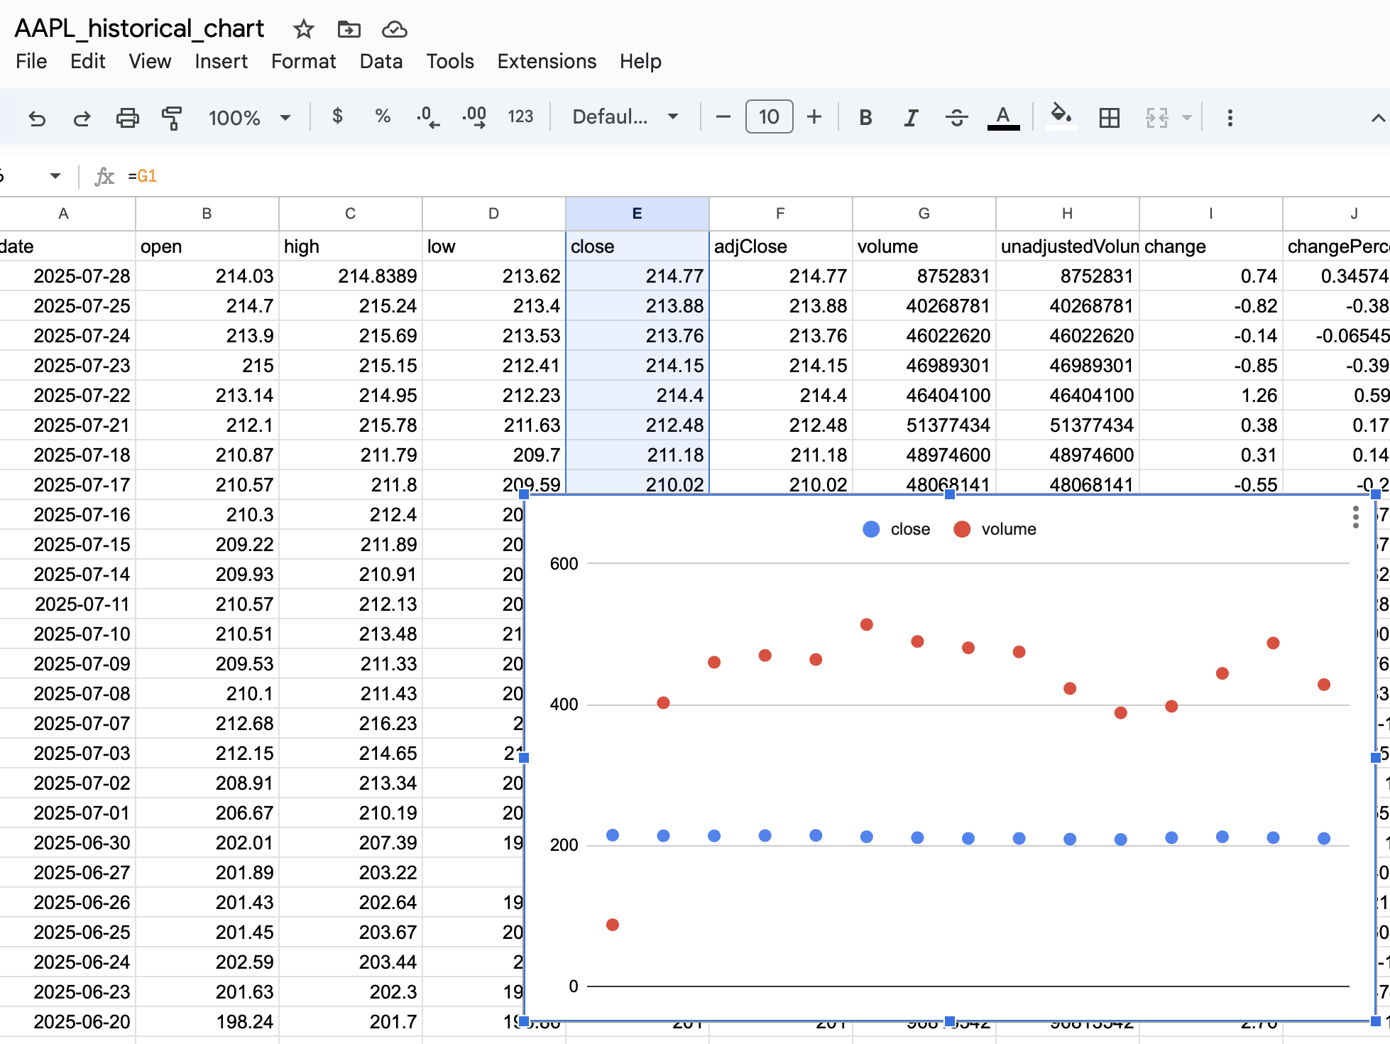Increase decimal places icon
1390x1044 pixels.
(474, 117)
